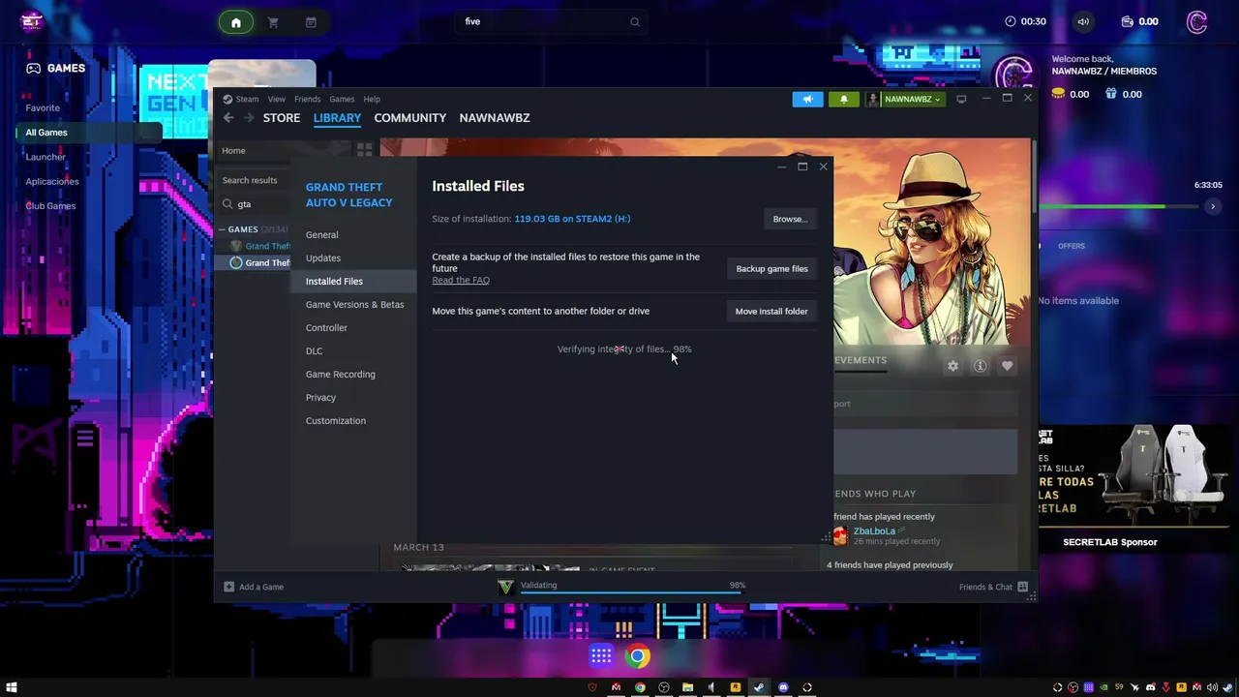Viewport: 1239px width, 697px height.
Task: Close the properties dialog
Action: point(823,167)
